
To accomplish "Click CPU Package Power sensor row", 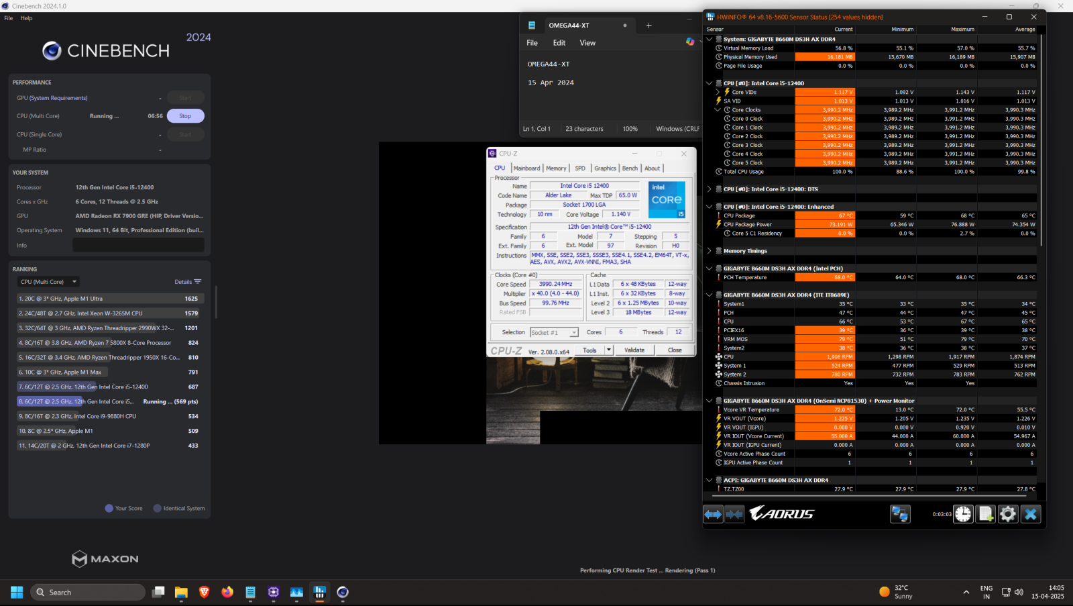I will tap(876, 225).
